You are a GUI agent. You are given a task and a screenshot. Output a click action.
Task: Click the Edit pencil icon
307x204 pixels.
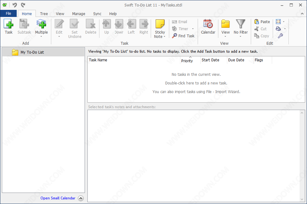click(59, 24)
